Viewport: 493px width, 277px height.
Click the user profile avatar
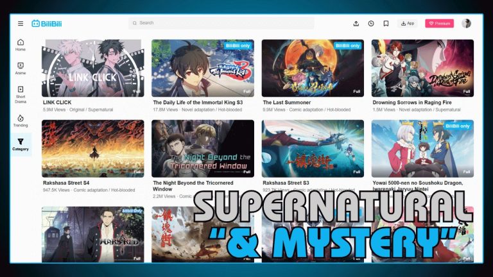tap(466, 24)
